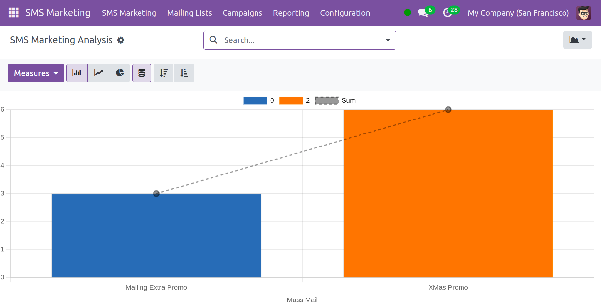The image size is (601, 307).
Task: Expand the Measures dropdown
Action: [x=36, y=73]
